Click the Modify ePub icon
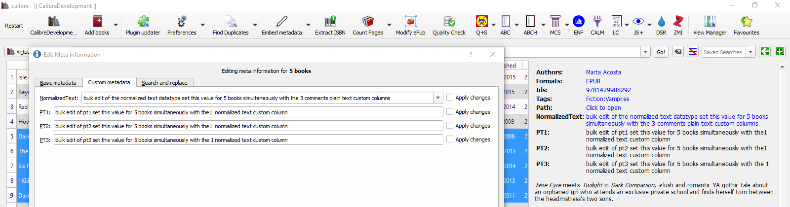The height and width of the screenshot is (207, 790). click(x=410, y=22)
